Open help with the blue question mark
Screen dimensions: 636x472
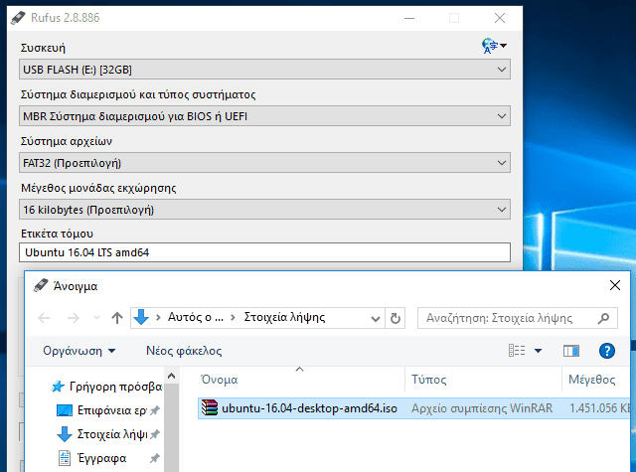pos(607,351)
